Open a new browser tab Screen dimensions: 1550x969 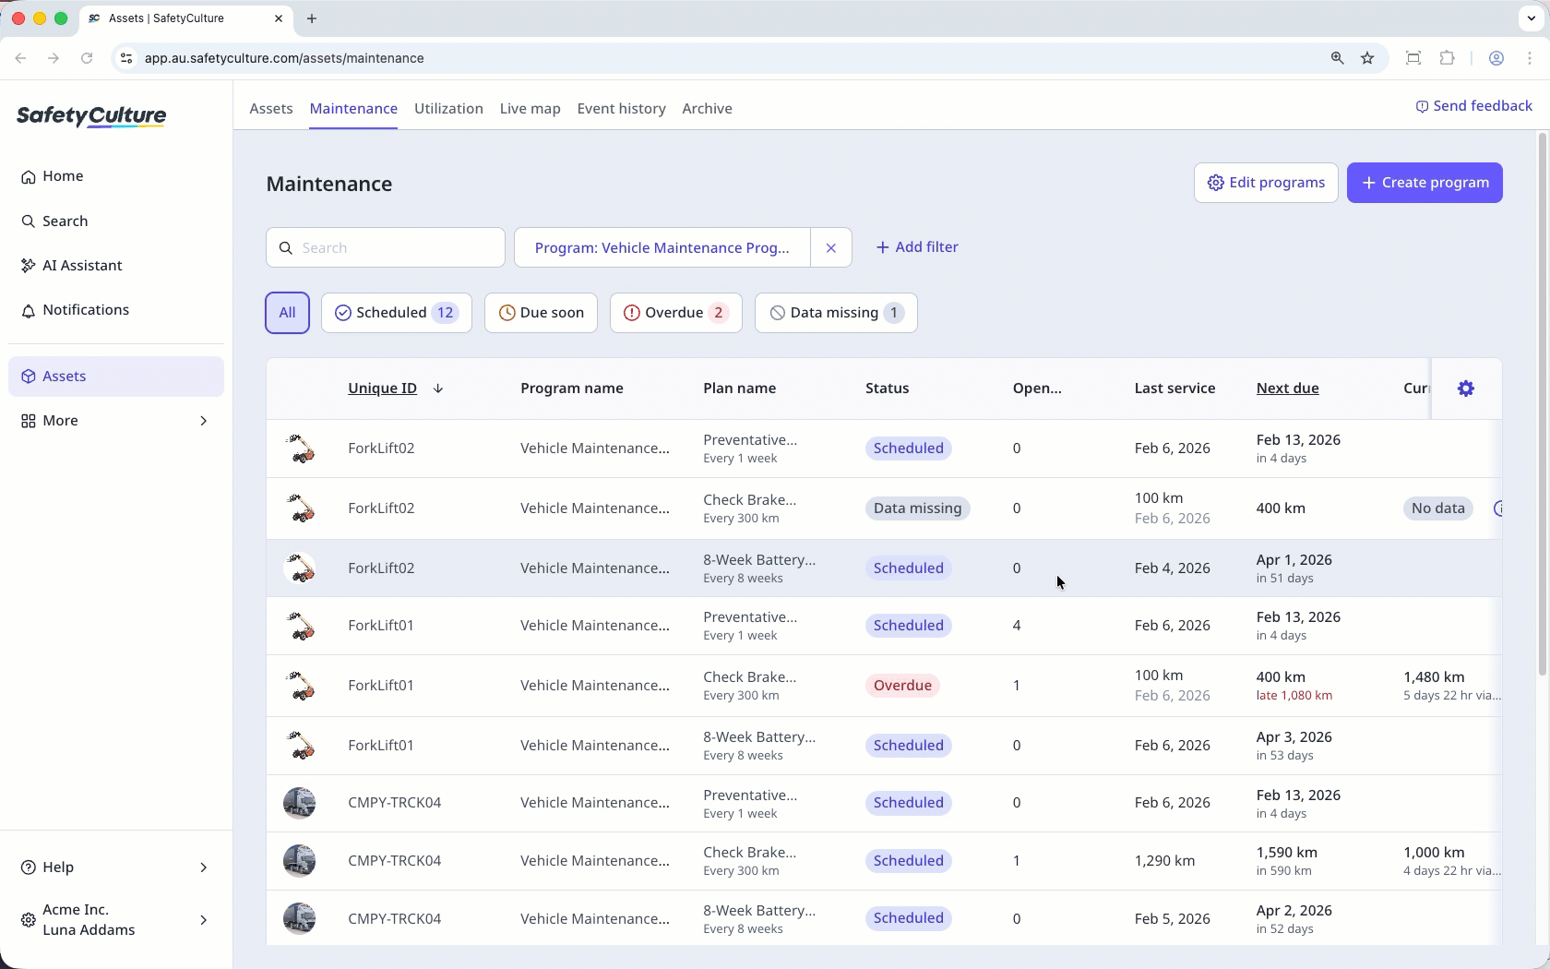312,18
